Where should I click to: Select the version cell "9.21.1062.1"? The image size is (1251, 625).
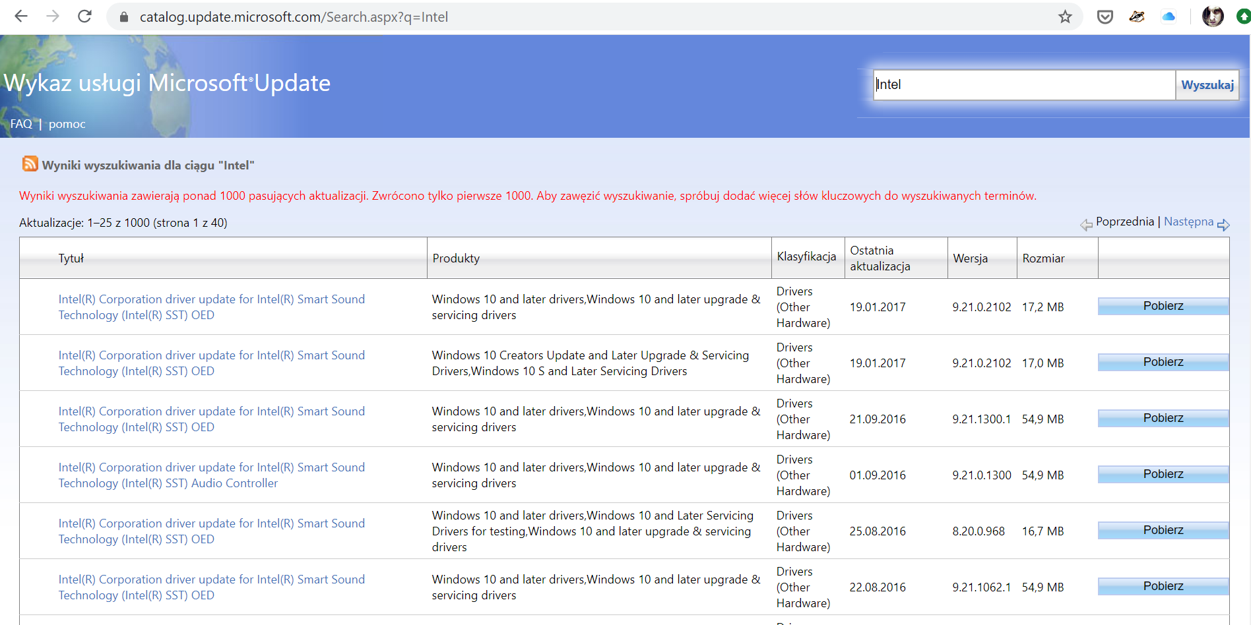click(981, 587)
